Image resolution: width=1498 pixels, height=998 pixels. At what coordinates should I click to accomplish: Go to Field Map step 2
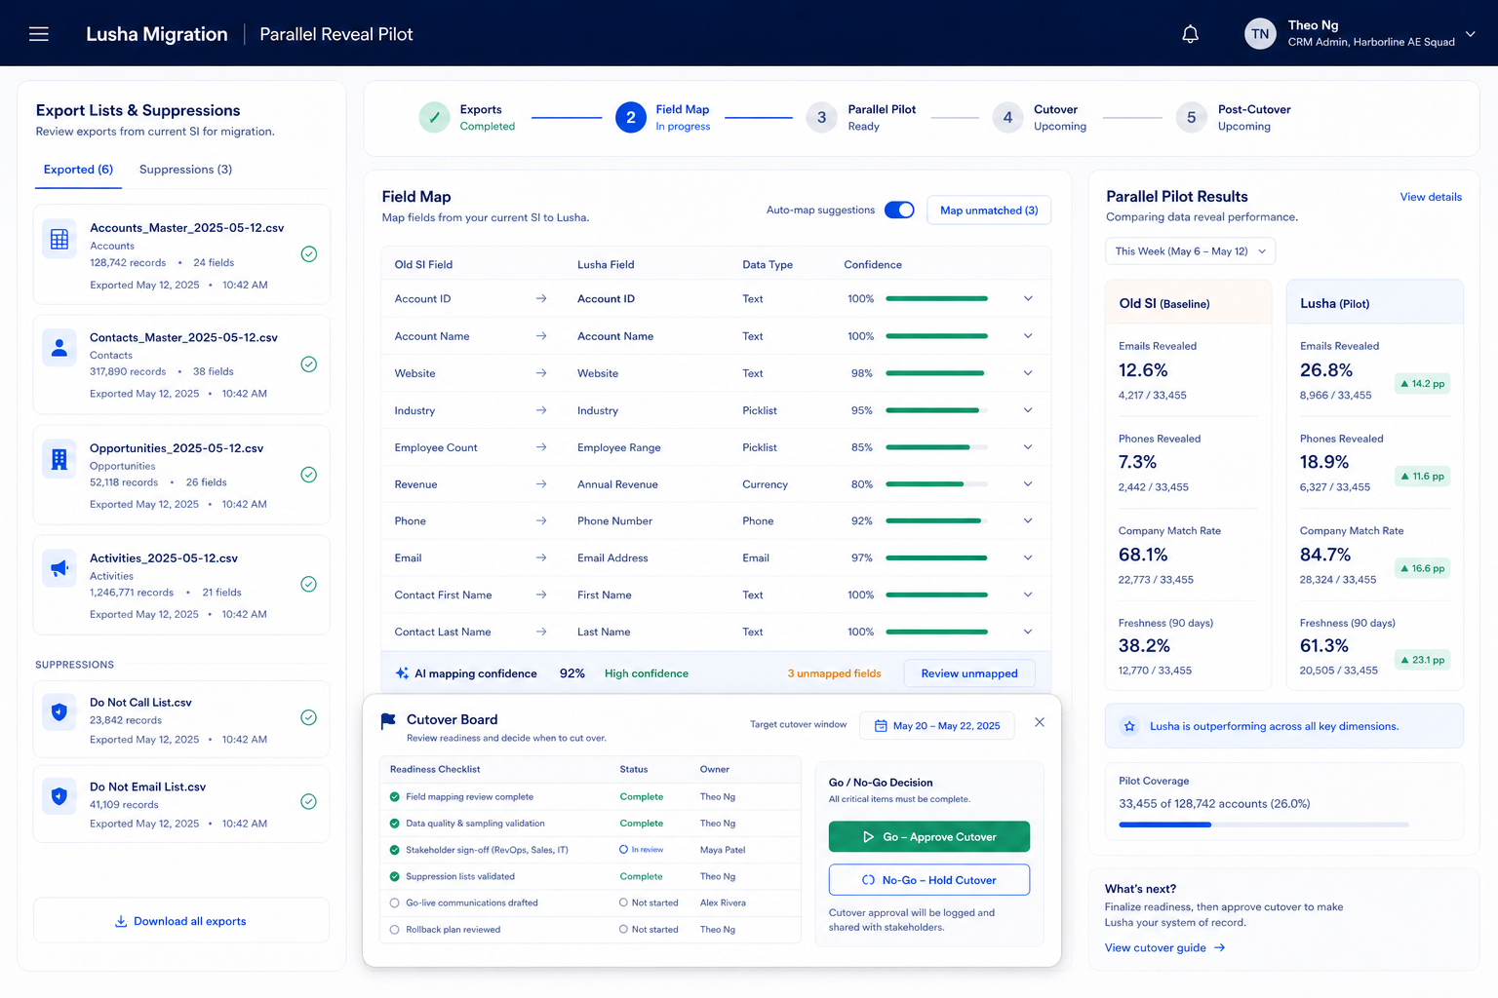(663, 117)
